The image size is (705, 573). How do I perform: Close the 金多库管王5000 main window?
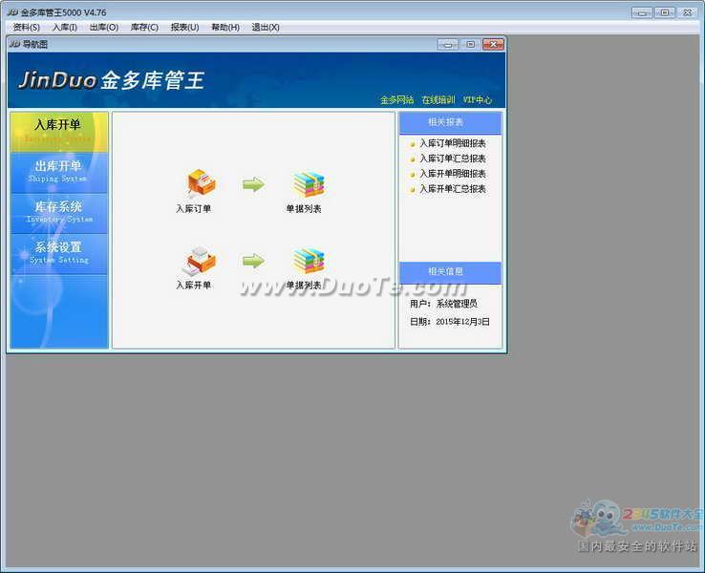688,12
